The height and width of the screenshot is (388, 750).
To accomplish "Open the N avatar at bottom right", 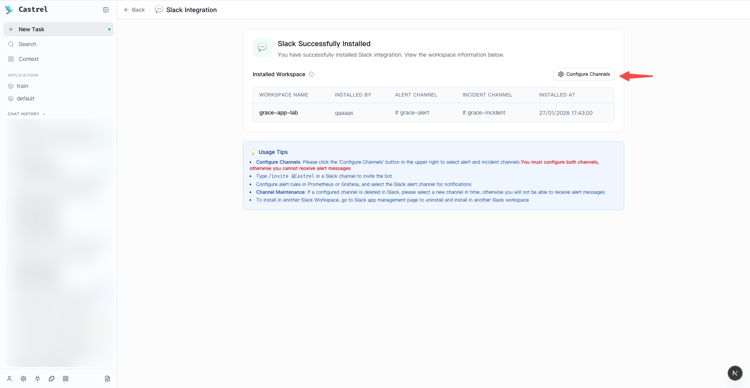I will [735, 373].
